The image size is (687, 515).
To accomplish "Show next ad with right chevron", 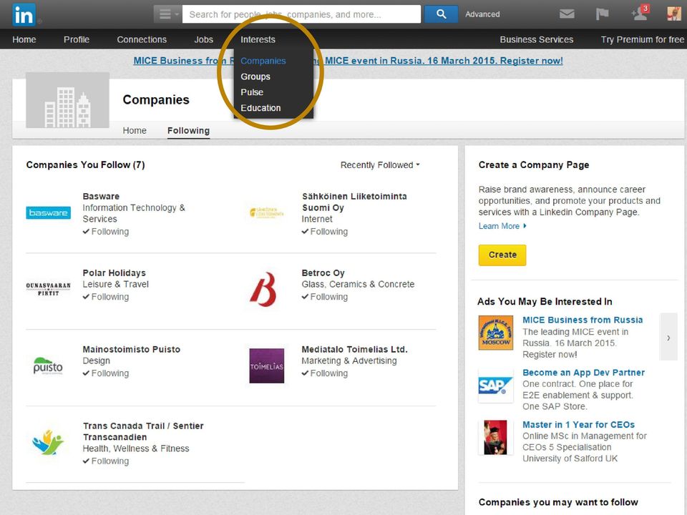I will tap(668, 337).
